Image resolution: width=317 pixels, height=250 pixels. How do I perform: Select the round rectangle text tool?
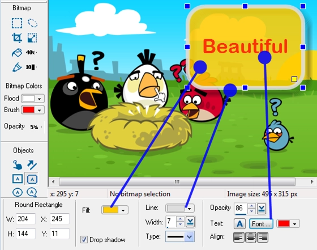(x=32, y=179)
